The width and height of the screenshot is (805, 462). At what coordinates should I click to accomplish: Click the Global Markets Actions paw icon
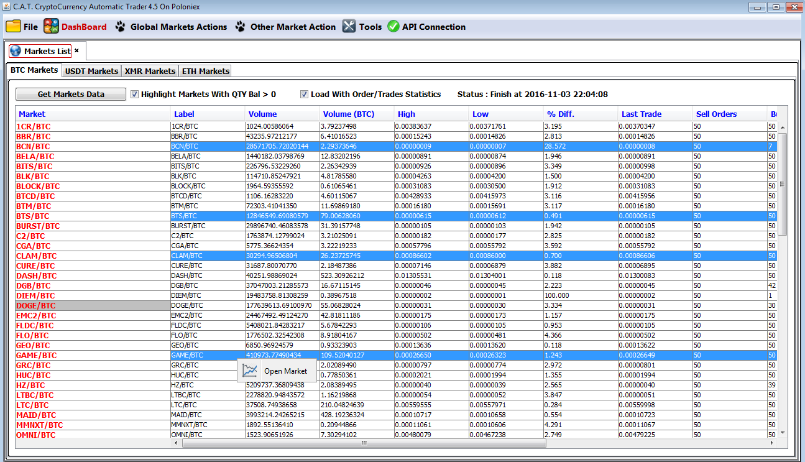(x=120, y=27)
